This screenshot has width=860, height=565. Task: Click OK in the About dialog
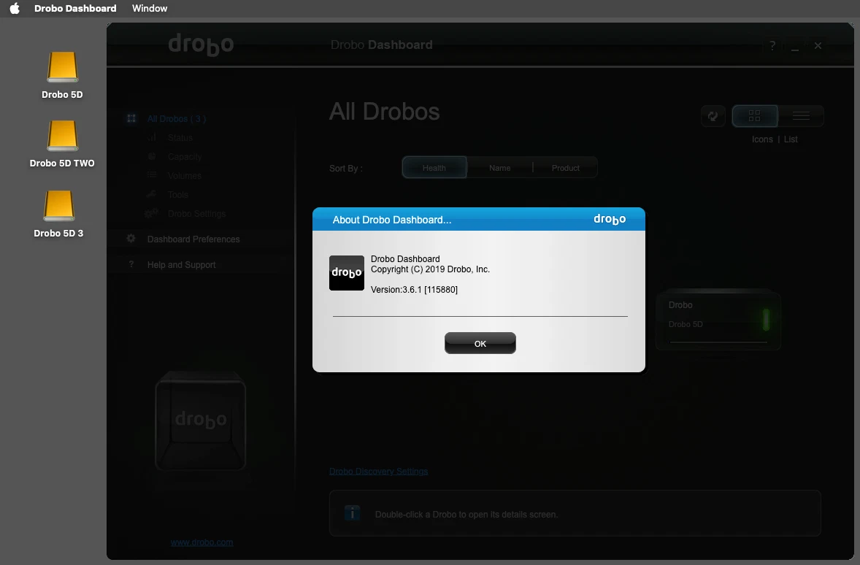point(480,343)
